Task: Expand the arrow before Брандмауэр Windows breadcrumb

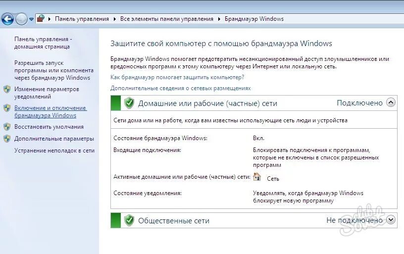Action: pyautogui.click(x=219, y=19)
